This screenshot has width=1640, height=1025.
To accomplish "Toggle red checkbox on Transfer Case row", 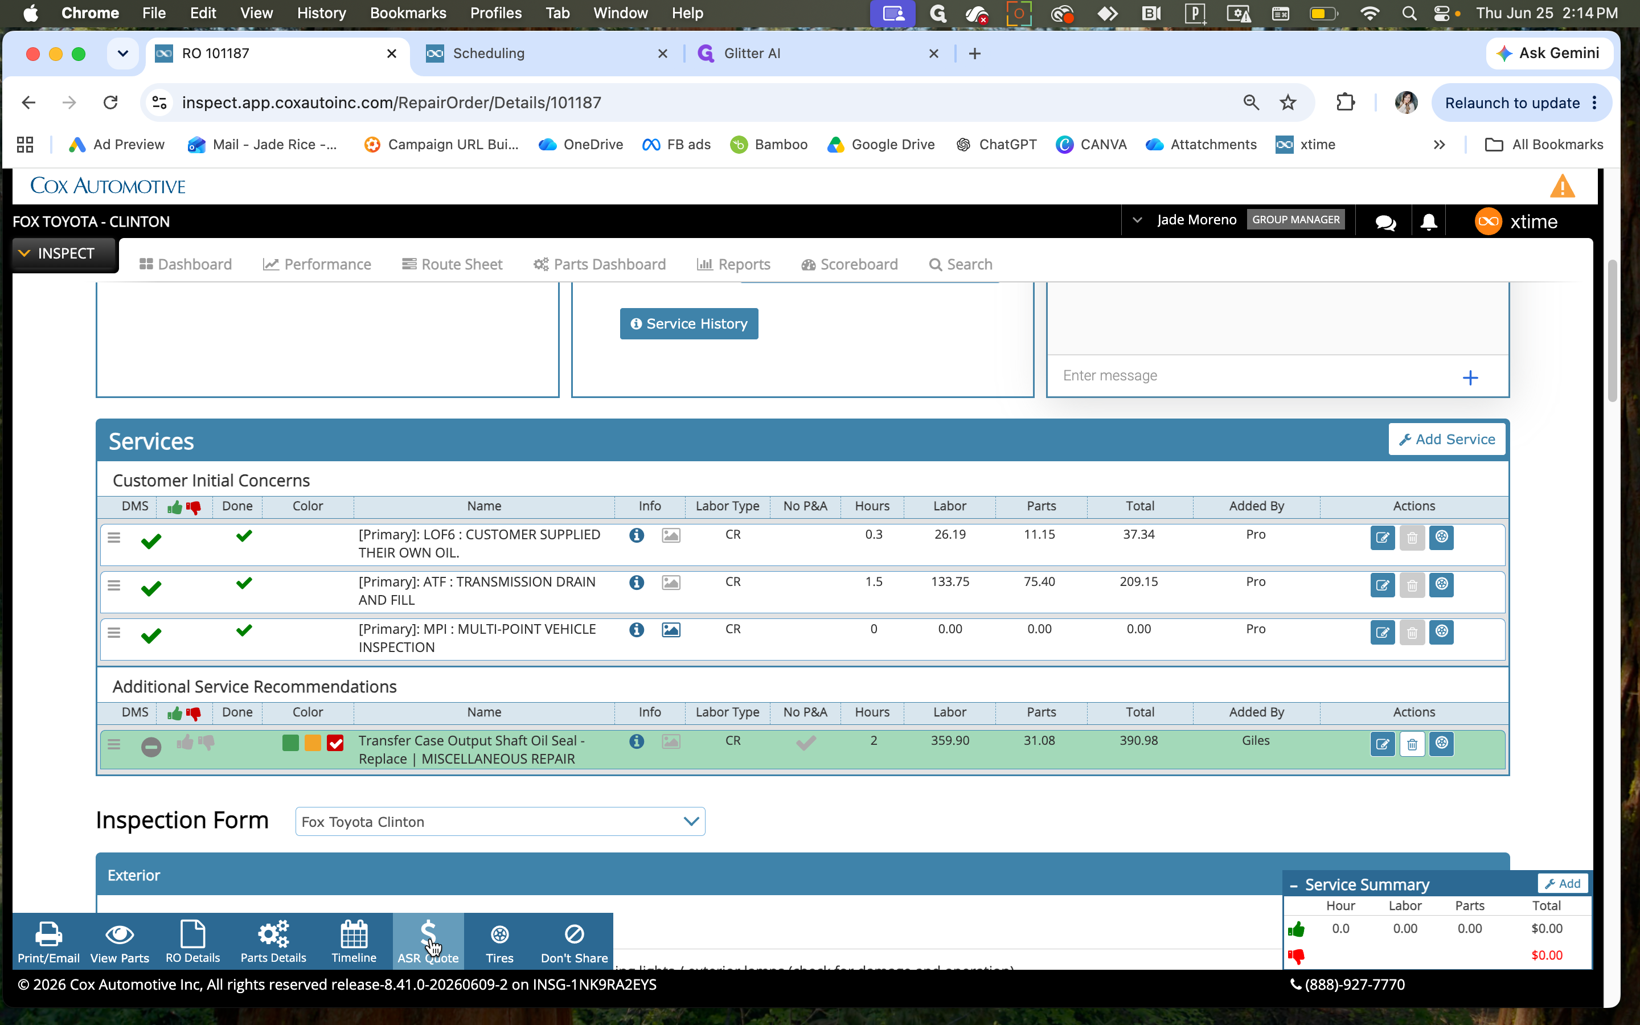I will pos(335,744).
